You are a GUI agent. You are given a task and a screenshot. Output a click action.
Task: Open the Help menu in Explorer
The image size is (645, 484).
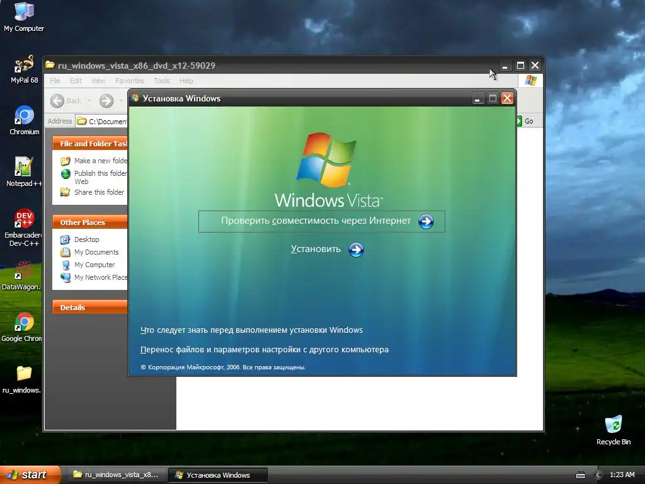(186, 81)
